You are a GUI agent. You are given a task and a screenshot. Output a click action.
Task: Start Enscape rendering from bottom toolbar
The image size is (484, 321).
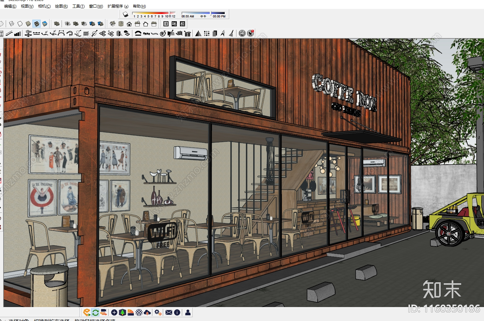(87, 312)
